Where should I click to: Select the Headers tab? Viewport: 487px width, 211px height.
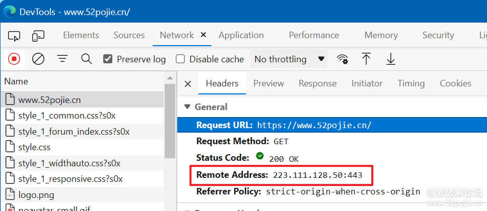(x=222, y=83)
